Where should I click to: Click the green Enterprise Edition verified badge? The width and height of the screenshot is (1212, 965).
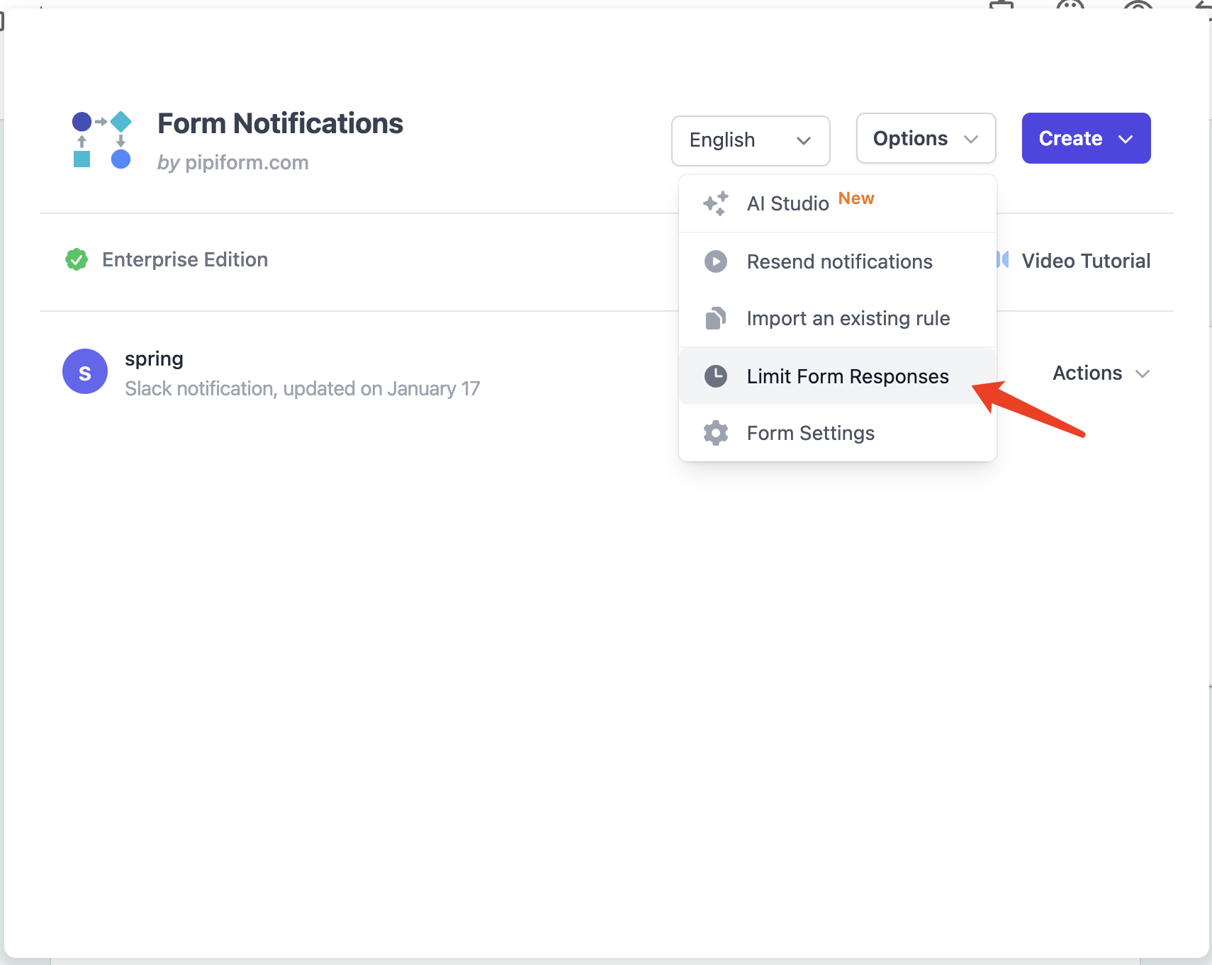(76, 259)
